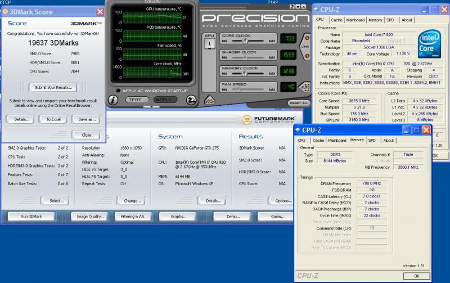Open EVGA Precision settings wrench icon
Viewport: 450px width, 283px height.
click(191, 100)
